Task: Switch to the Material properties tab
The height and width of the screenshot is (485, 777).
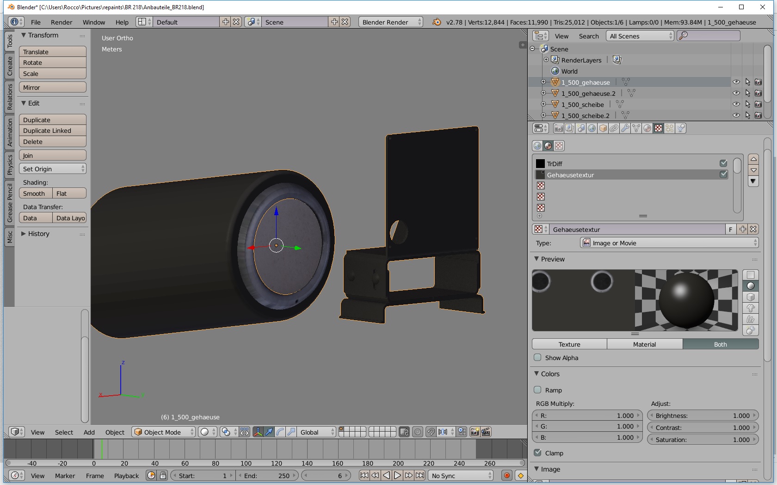Action: pos(647,129)
